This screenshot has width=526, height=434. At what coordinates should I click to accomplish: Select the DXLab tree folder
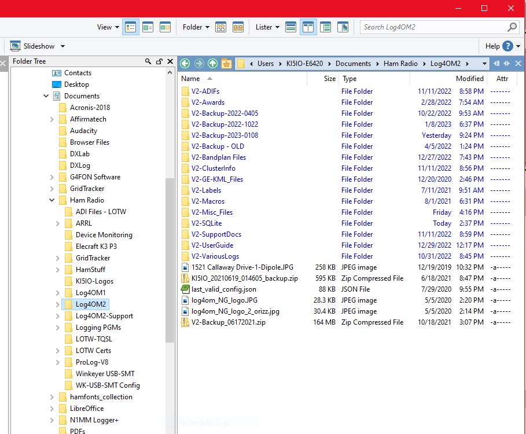pos(79,154)
